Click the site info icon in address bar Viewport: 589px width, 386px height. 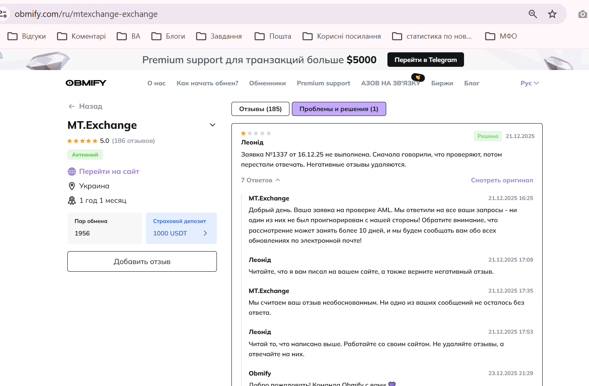[x=4, y=14]
